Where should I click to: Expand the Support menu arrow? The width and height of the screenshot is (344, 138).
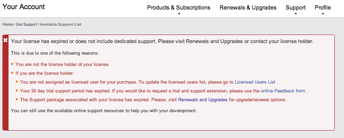click(x=296, y=14)
